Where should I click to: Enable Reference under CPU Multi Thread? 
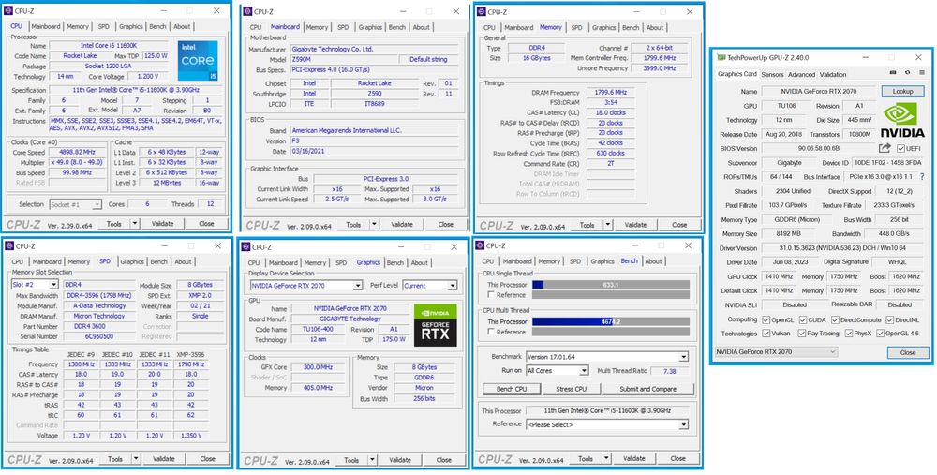point(491,332)
